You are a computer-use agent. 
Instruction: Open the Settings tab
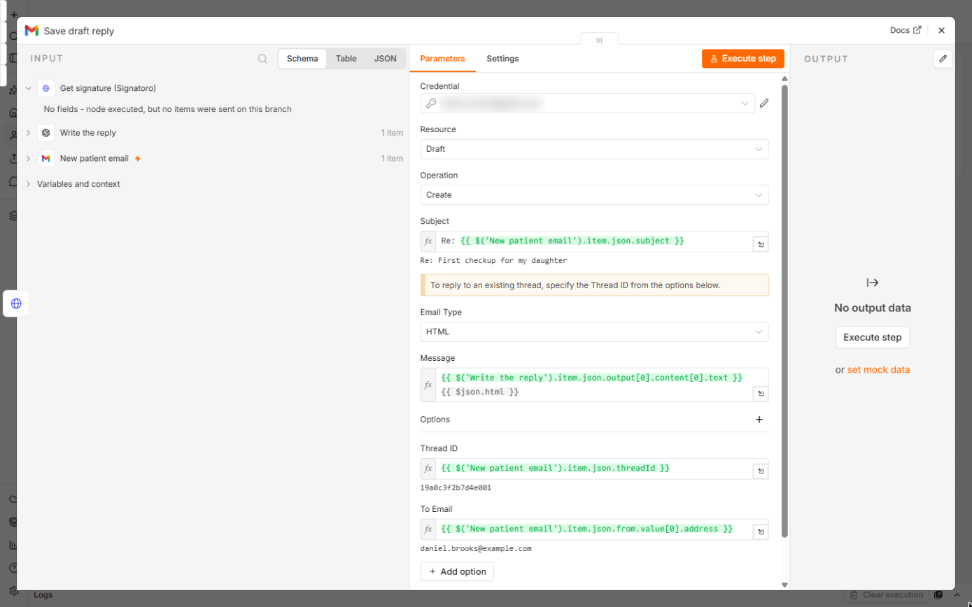click(x=502, y=59)
